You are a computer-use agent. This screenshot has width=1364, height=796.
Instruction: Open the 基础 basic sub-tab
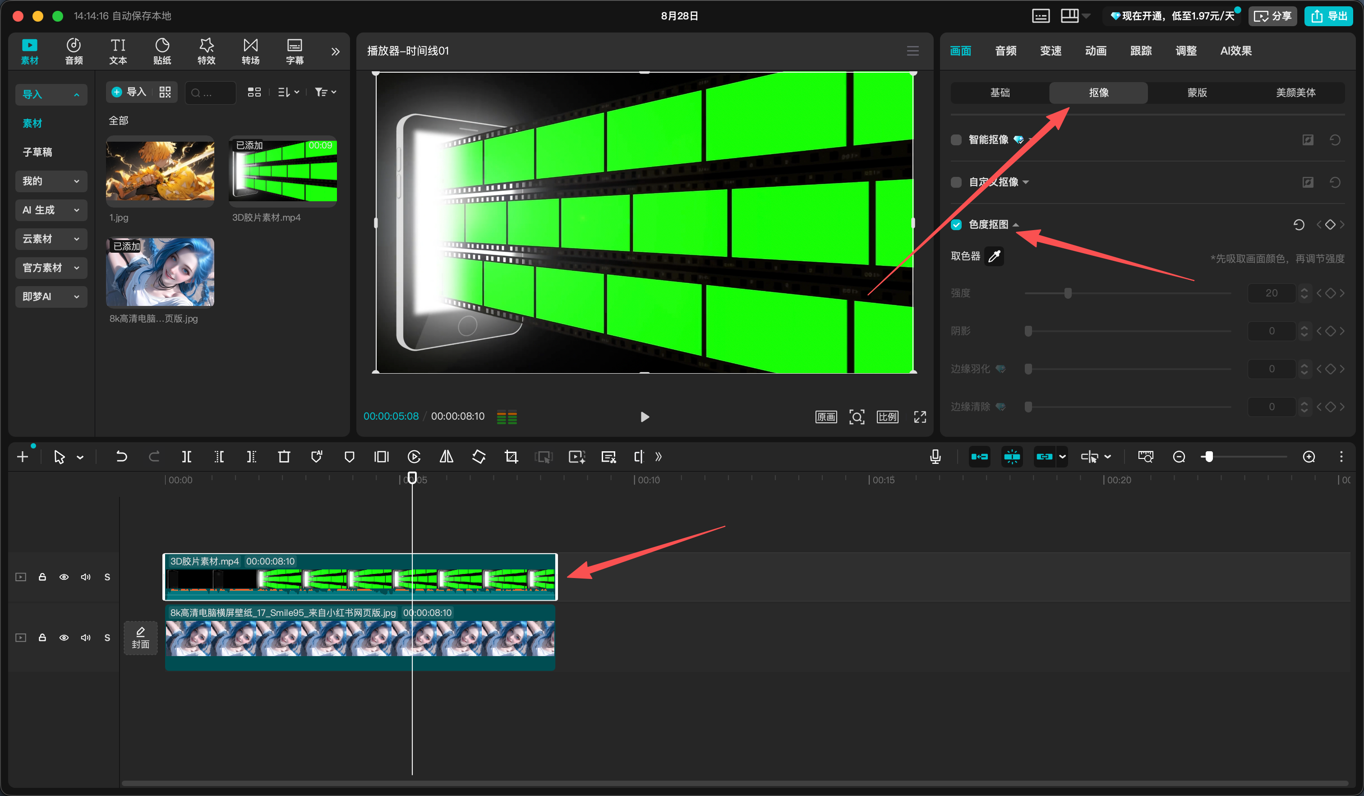coord(1000,93)
